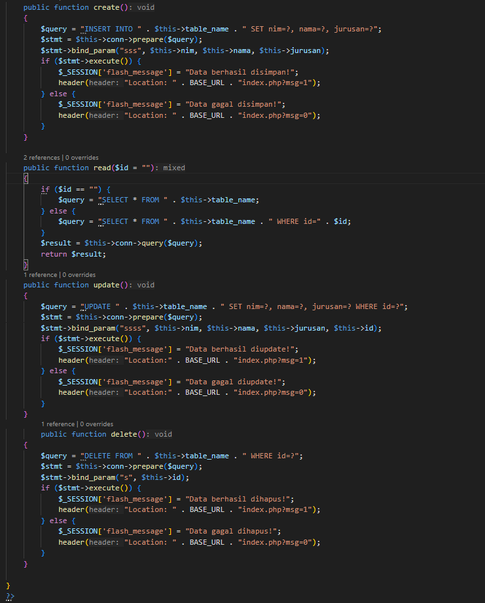Open "1 reference" CodeLens above update function
The height and width of the screenshot is (603, 485).
(40, 275)
